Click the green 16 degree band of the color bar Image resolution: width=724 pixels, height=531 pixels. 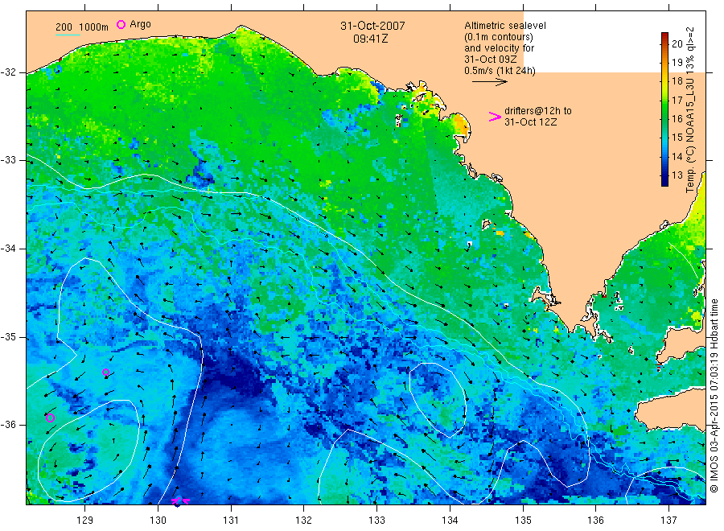tap(664, 118)
